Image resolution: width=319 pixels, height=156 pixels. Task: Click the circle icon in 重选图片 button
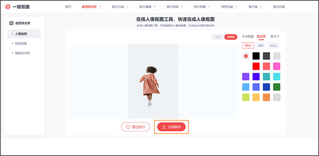pos(128,127)
